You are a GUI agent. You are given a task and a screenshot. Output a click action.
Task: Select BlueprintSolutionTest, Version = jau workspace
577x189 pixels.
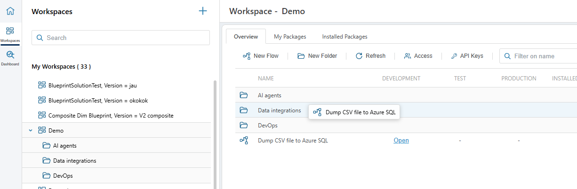coord(93,86)
